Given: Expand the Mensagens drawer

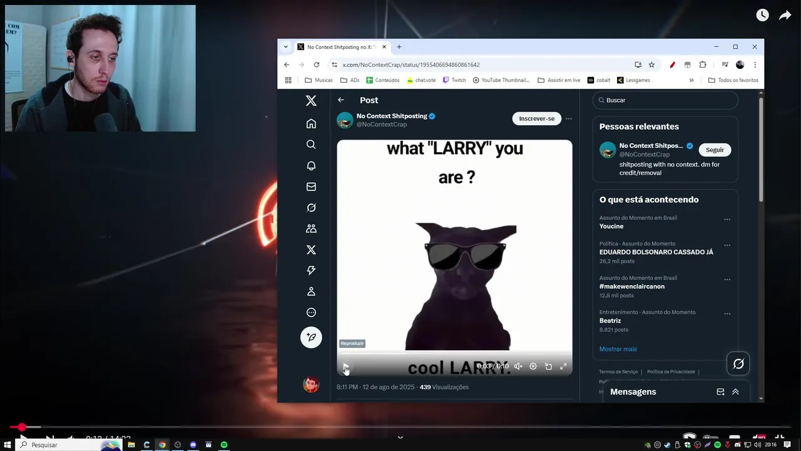Looking at the screenshot, I should coord(735,391).
